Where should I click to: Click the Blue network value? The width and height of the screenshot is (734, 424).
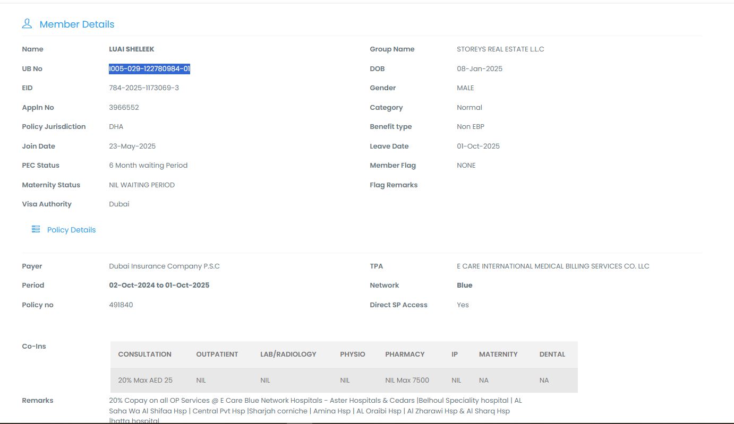[464, 285]
